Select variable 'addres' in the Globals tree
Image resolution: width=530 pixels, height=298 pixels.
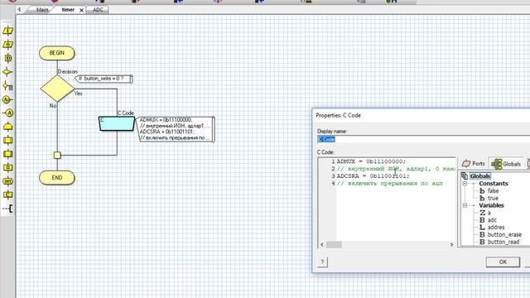pyautogui.click(x=496, y=228)
